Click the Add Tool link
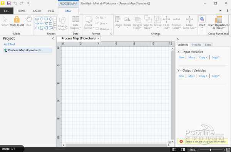 tap(9, 44)
